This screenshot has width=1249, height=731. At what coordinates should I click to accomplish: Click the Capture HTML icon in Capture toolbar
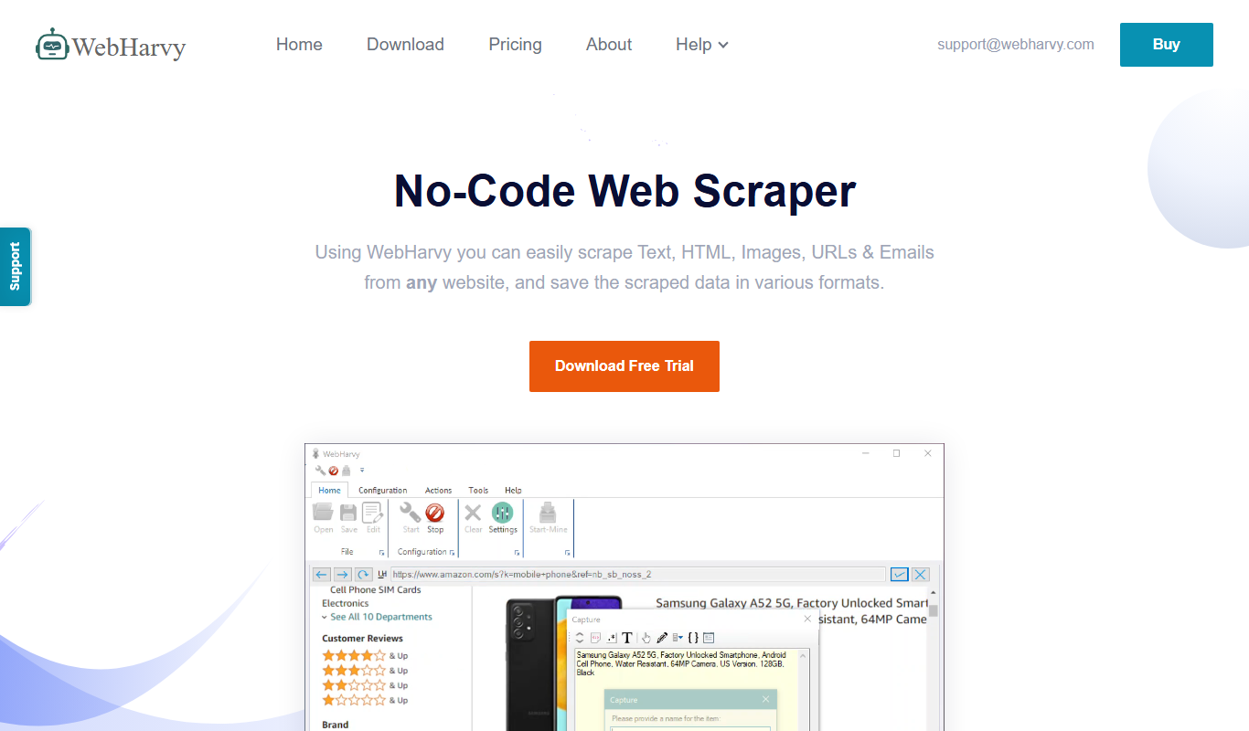pos(595,638)
